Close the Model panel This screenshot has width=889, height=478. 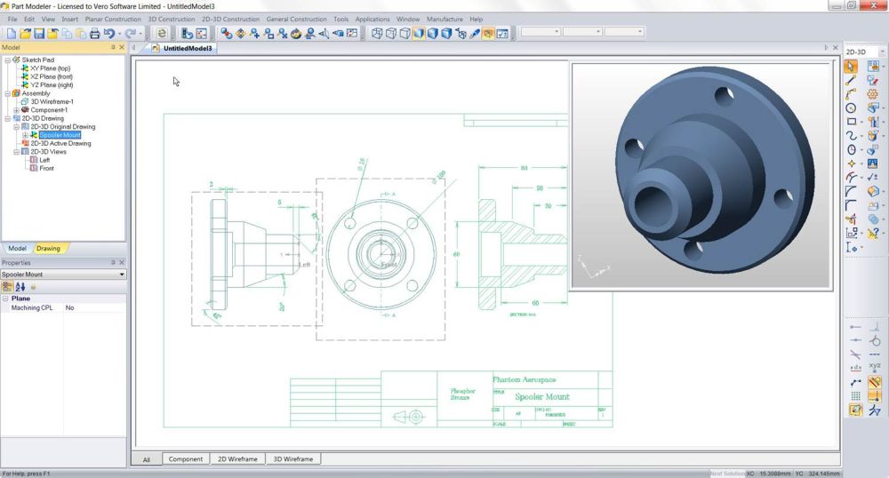tap(121, 48)
